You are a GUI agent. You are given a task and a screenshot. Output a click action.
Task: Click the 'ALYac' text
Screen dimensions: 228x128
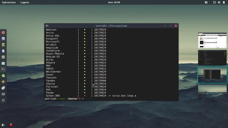[50, 60]
